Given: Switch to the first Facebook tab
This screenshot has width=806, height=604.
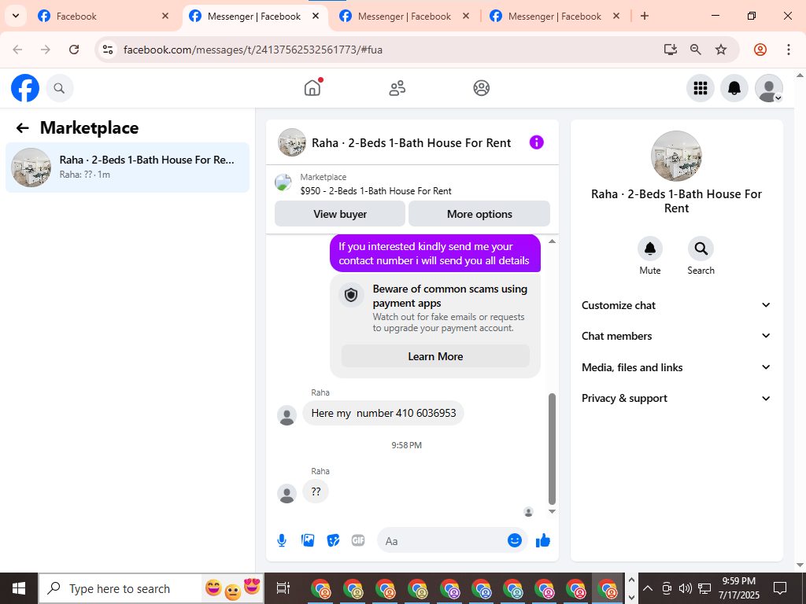Looking at the screenshot, I should pos(103,17).
